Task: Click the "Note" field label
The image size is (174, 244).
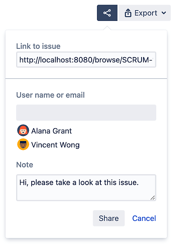Action: [25, 165]
